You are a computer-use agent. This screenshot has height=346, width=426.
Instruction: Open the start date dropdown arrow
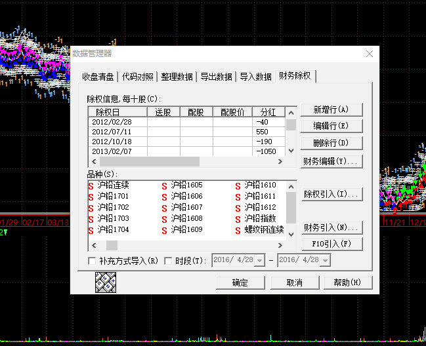tap(260, 261)
